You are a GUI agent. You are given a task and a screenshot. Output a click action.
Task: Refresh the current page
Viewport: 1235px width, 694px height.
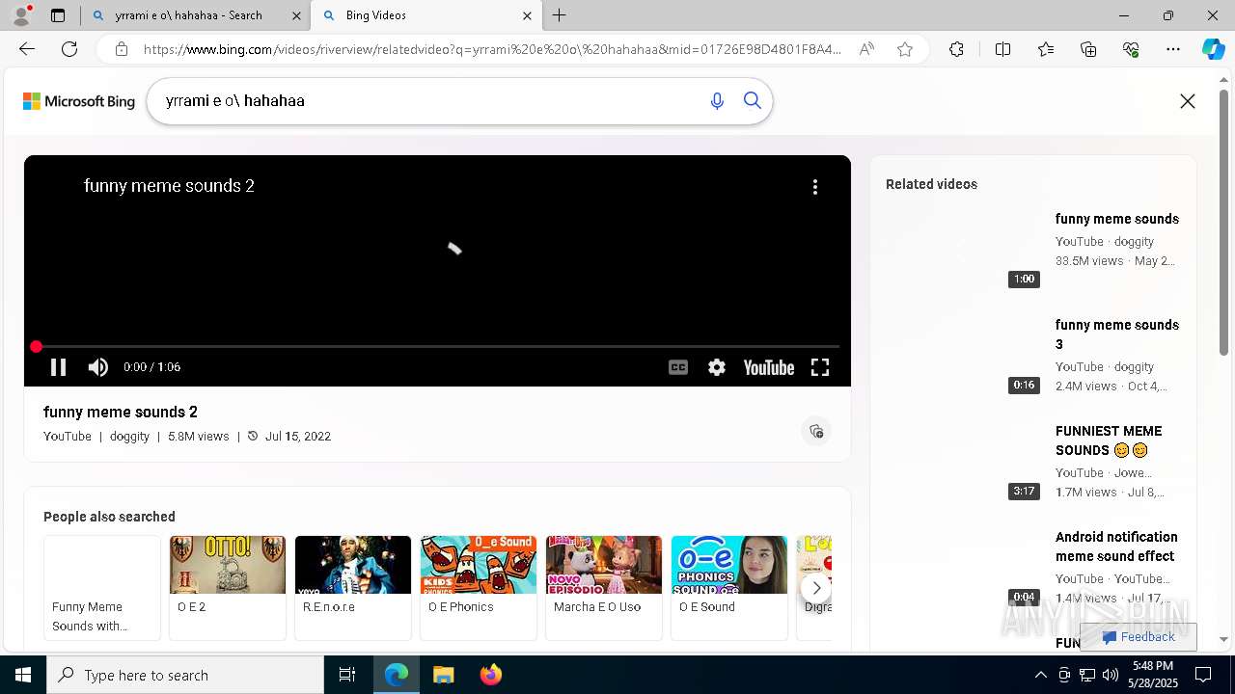pos(69,49)
